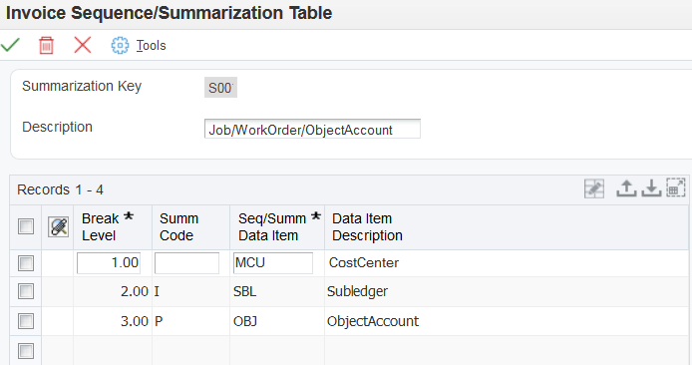Screen dimensions: 692x365
Task: Click the Invoice Sequence/Summarization Table title
Action: (x=169, y=13)
